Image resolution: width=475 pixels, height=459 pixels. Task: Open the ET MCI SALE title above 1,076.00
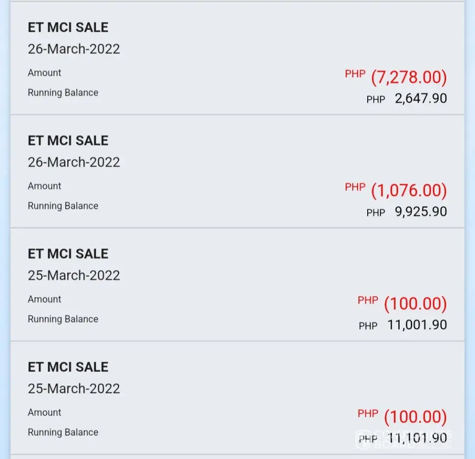[68, 141]
